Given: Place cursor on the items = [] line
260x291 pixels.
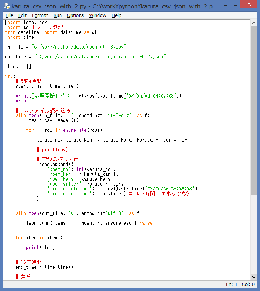Looking at the screenshot, I should point(18,67).
